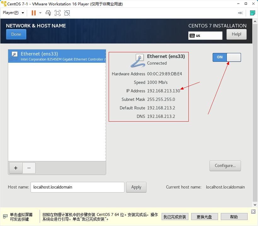Click the 更换光盘 button
The width and height of the screenshot is (258, 226).
[x=204, y=217]
